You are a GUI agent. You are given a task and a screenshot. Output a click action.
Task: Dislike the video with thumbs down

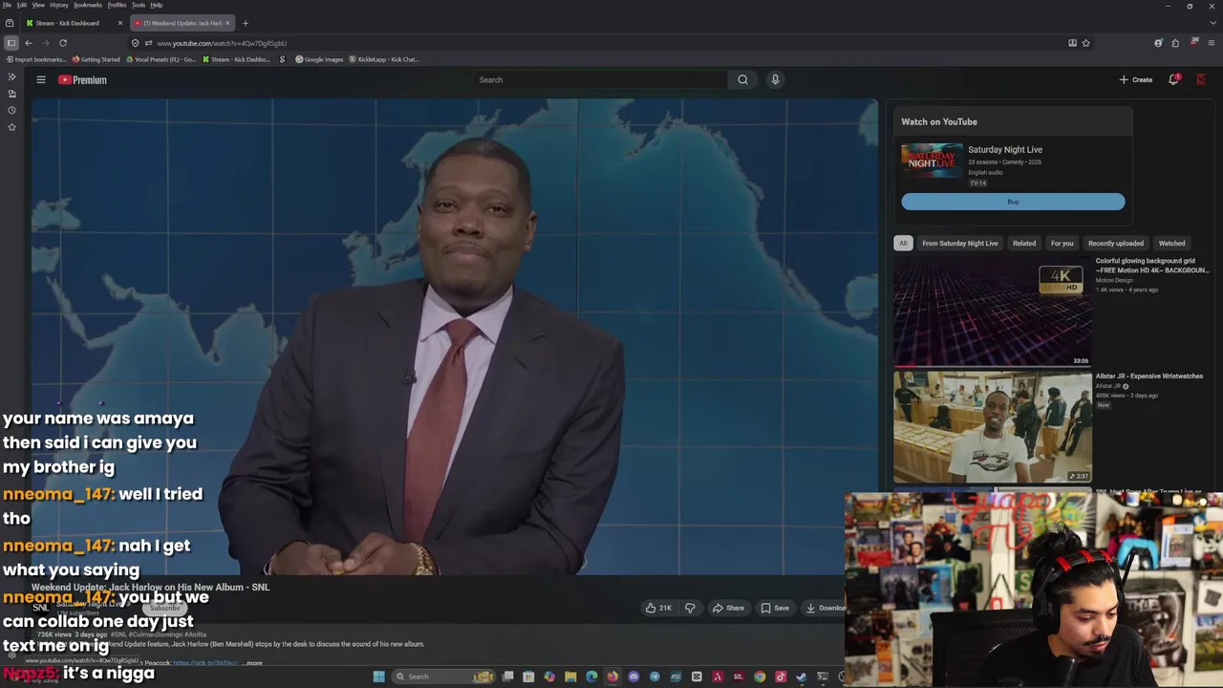pyautogui.click(x=690, y=608)
